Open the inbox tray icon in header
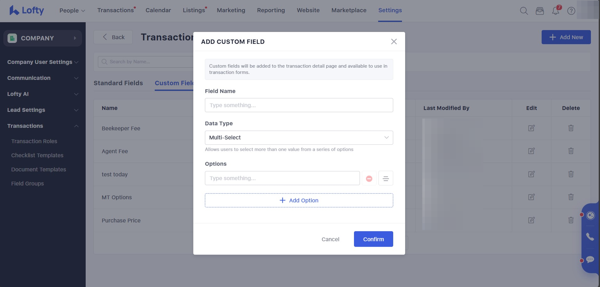Screen dimensions: 600x287 tap(540, 11)
